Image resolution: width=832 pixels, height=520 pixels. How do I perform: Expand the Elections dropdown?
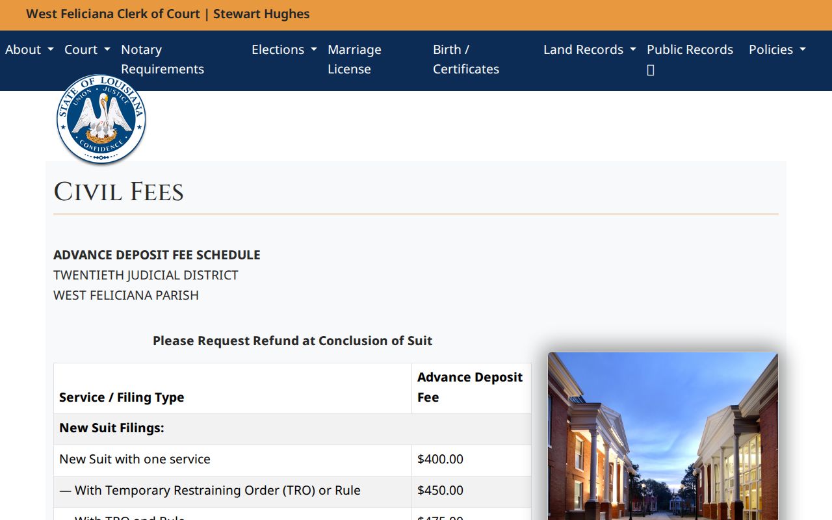tap(284, 49)
